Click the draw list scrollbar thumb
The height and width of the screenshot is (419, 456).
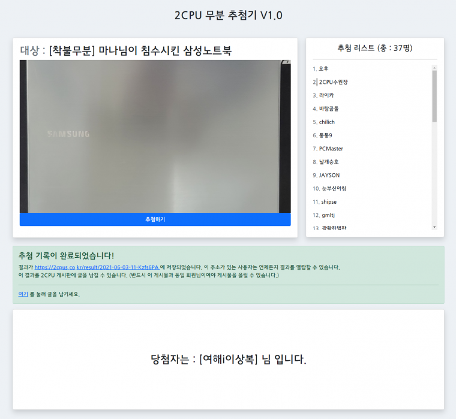click(x=434, y=96)
